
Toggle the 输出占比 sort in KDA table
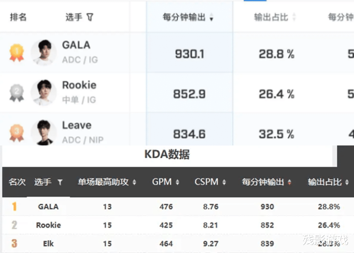pos(347,182)
